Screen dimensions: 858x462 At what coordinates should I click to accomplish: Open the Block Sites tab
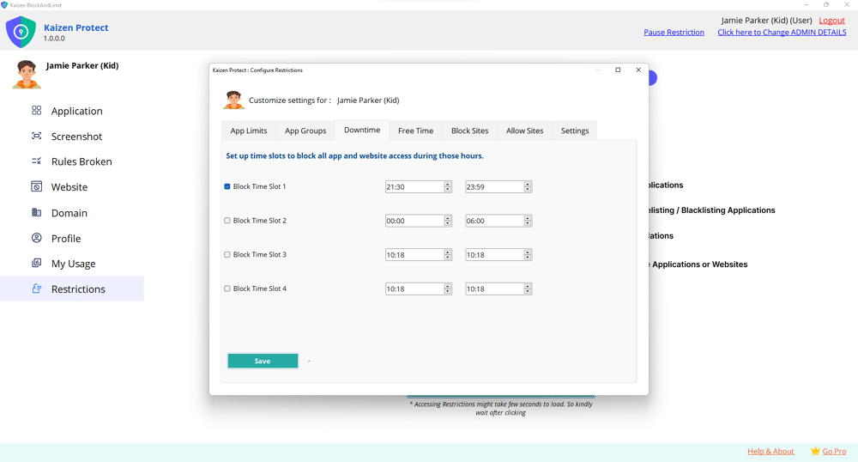coord(469,131)
